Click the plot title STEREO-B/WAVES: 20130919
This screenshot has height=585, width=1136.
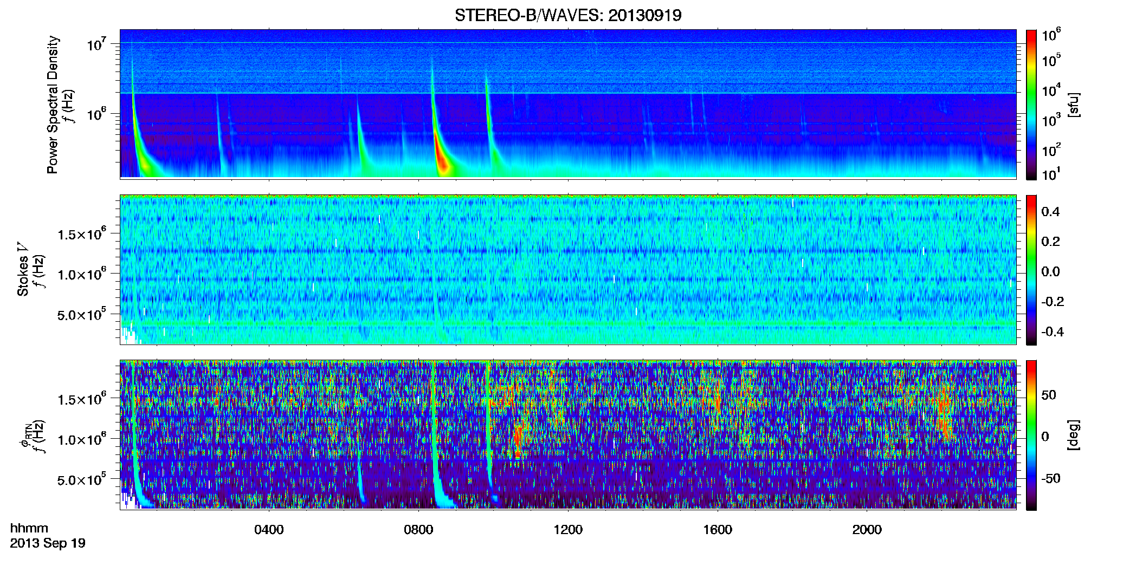tap(568, 15)
